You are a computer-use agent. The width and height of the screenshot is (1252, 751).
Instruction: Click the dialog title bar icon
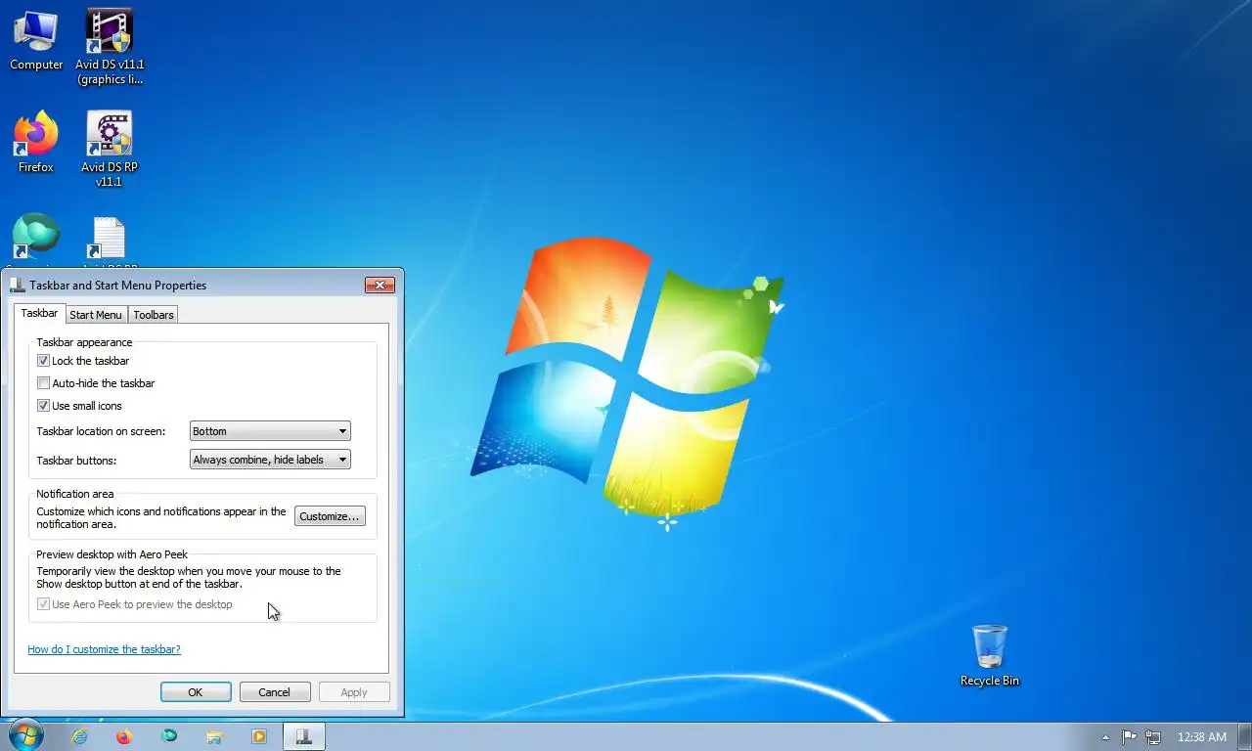[18, 286]
